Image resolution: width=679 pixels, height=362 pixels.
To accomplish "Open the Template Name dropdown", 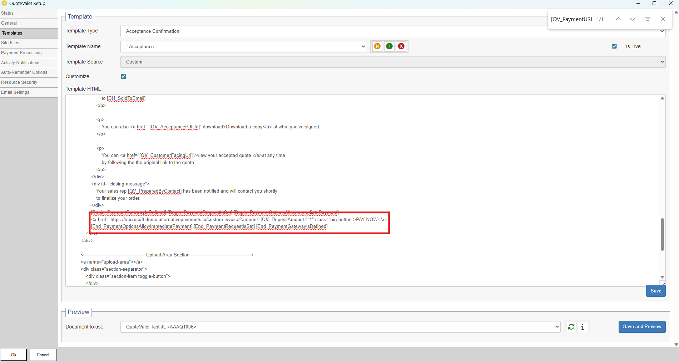I will click(x=244, y=46).
